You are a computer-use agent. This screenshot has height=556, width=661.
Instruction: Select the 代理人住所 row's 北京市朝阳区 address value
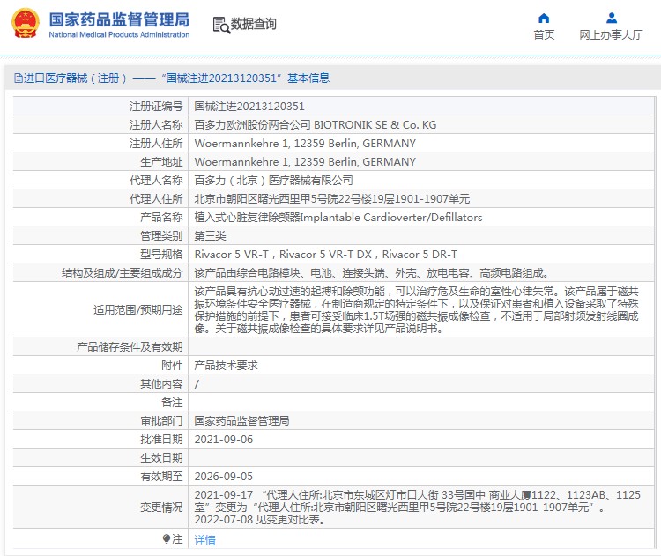coord(332,199)
